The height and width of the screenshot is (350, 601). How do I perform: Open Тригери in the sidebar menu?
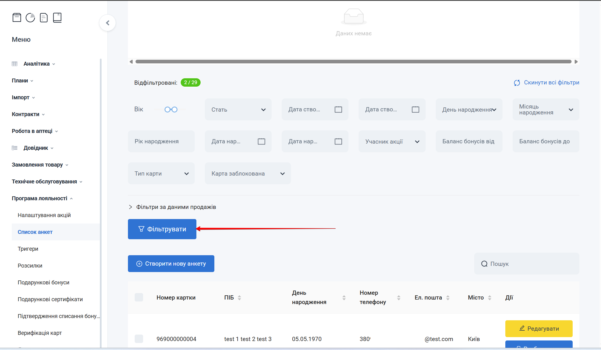28,249
